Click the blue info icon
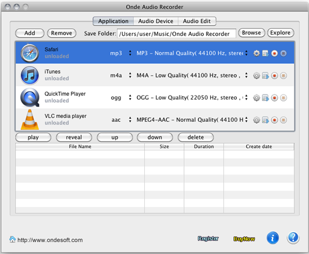Viewport: 309px width, 254px height. [273, 238]
